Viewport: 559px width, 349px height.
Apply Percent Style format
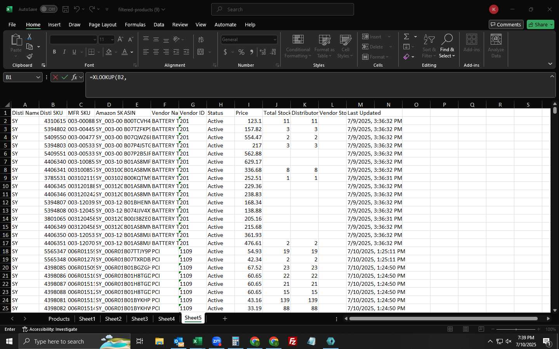(x=241, y=52)
